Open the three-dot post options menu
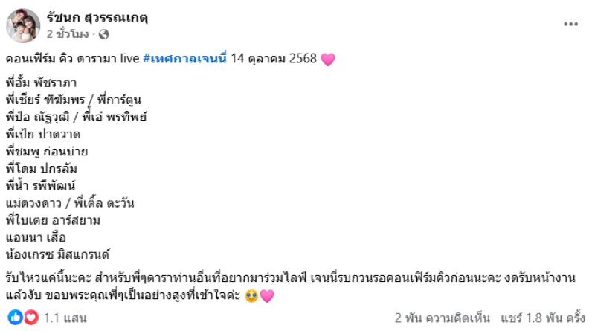595x331 pixels. point(570,25)
